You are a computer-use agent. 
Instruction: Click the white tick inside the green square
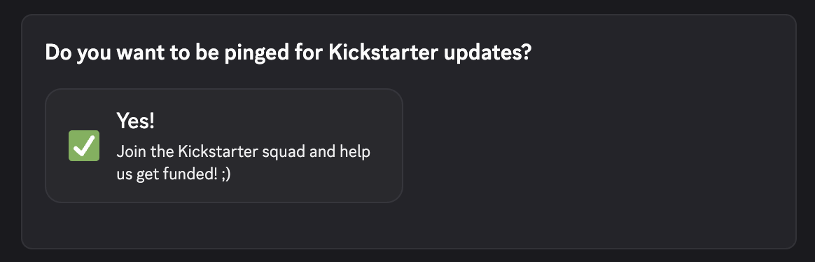(84, 146)
